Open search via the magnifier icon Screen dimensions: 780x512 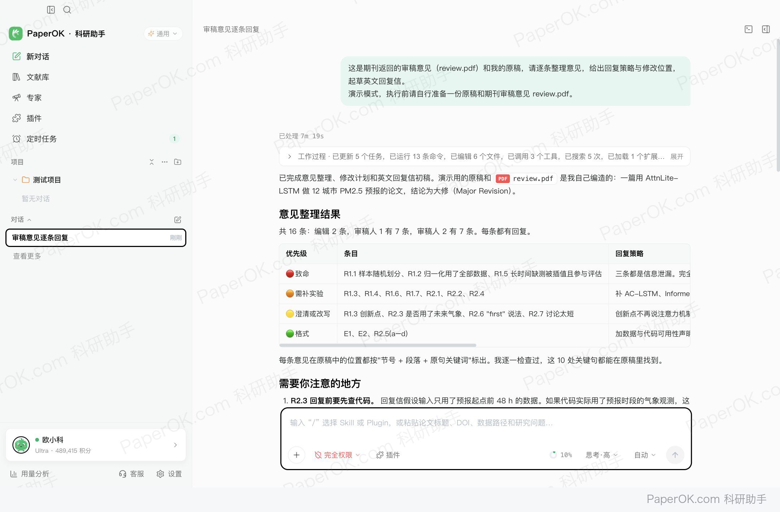click(x=67, y=10)
